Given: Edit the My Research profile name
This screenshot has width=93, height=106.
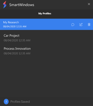Looking at the screenshot, I should (81, 25).
